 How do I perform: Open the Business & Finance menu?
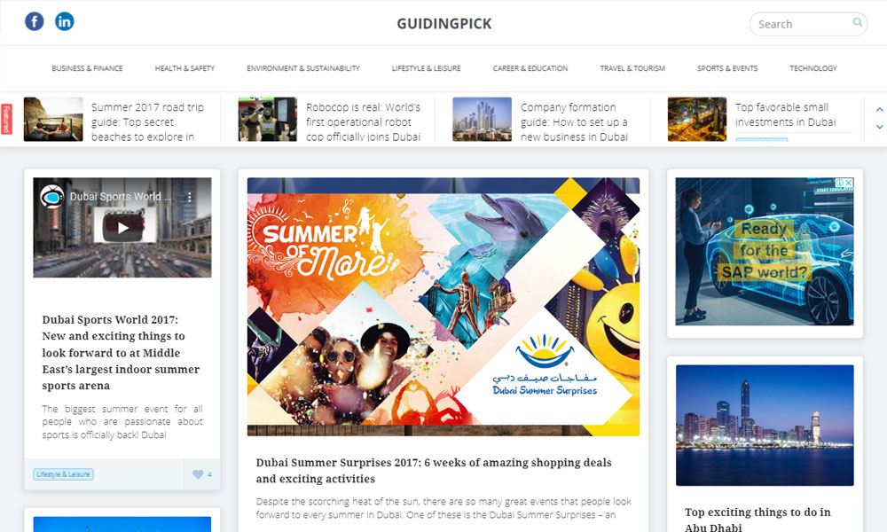[x=87, y=68]
